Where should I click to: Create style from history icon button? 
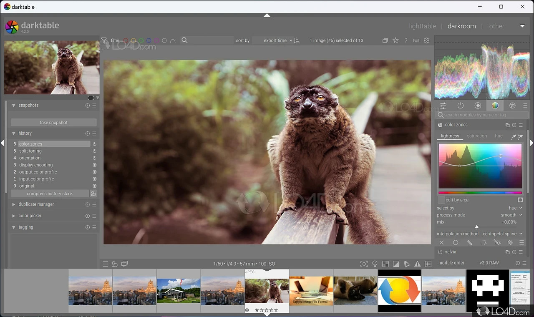point(93,194)
